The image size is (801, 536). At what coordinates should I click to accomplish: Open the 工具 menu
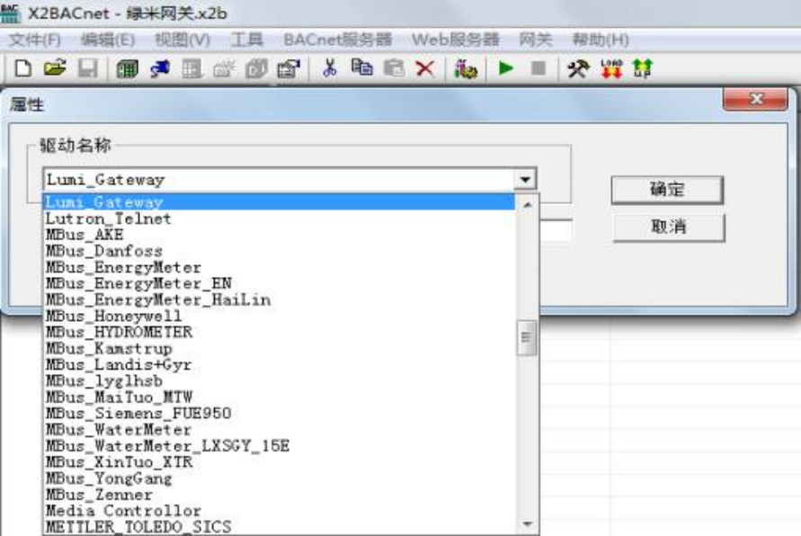pyautogui.click(x=246, y=40)
